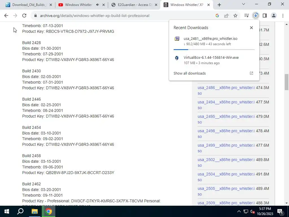Go back to previous page
Screen dimensions: 289x217
click(x=6, y=16)
